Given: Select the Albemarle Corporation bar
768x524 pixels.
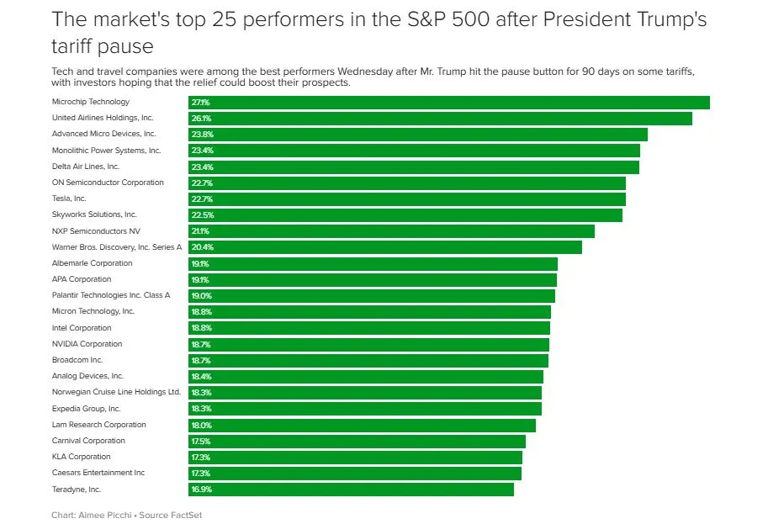Looking at the screenshot, I should (x=373, y=263).
